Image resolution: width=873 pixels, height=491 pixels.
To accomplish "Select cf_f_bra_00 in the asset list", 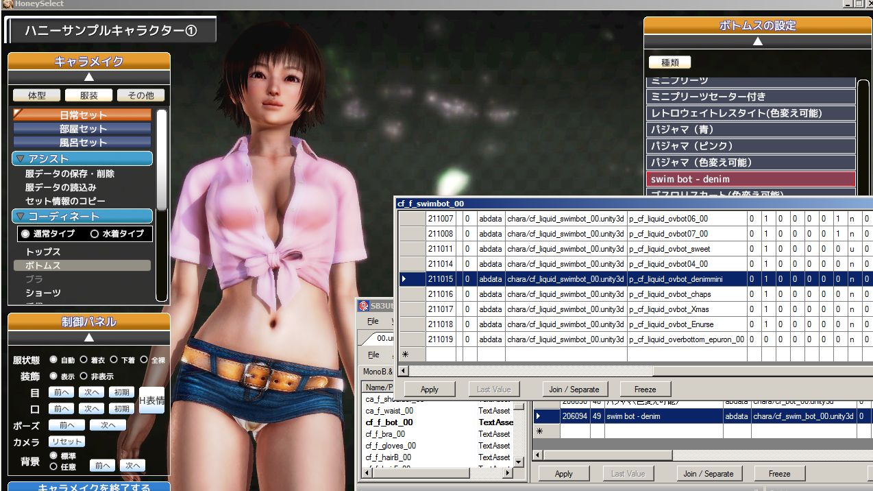I will coord(385,434).
